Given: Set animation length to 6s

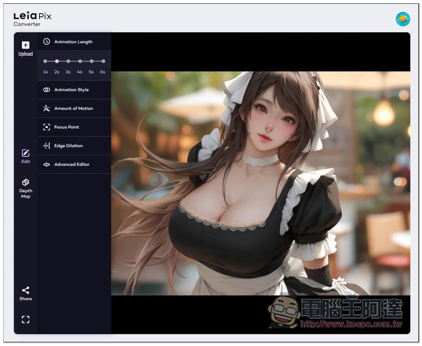Looking at the screenshot, I should (x=103, y=61).
